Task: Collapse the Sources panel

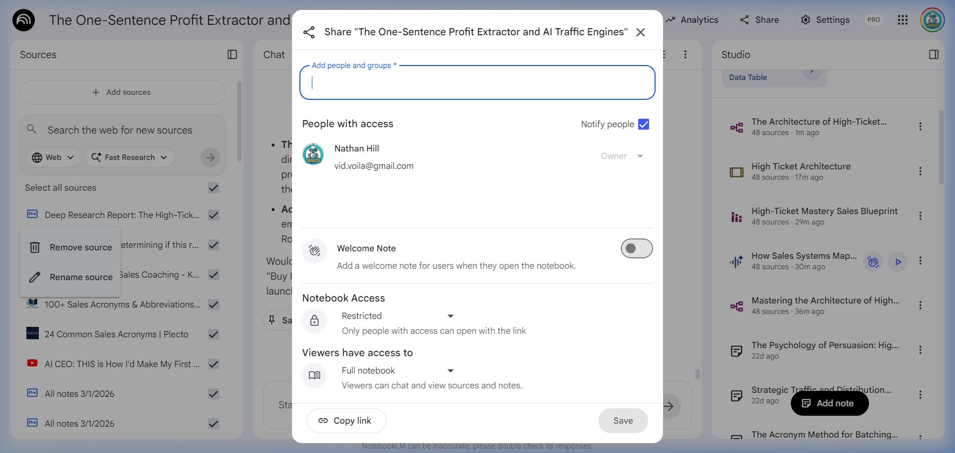Action: coord(232,55)
